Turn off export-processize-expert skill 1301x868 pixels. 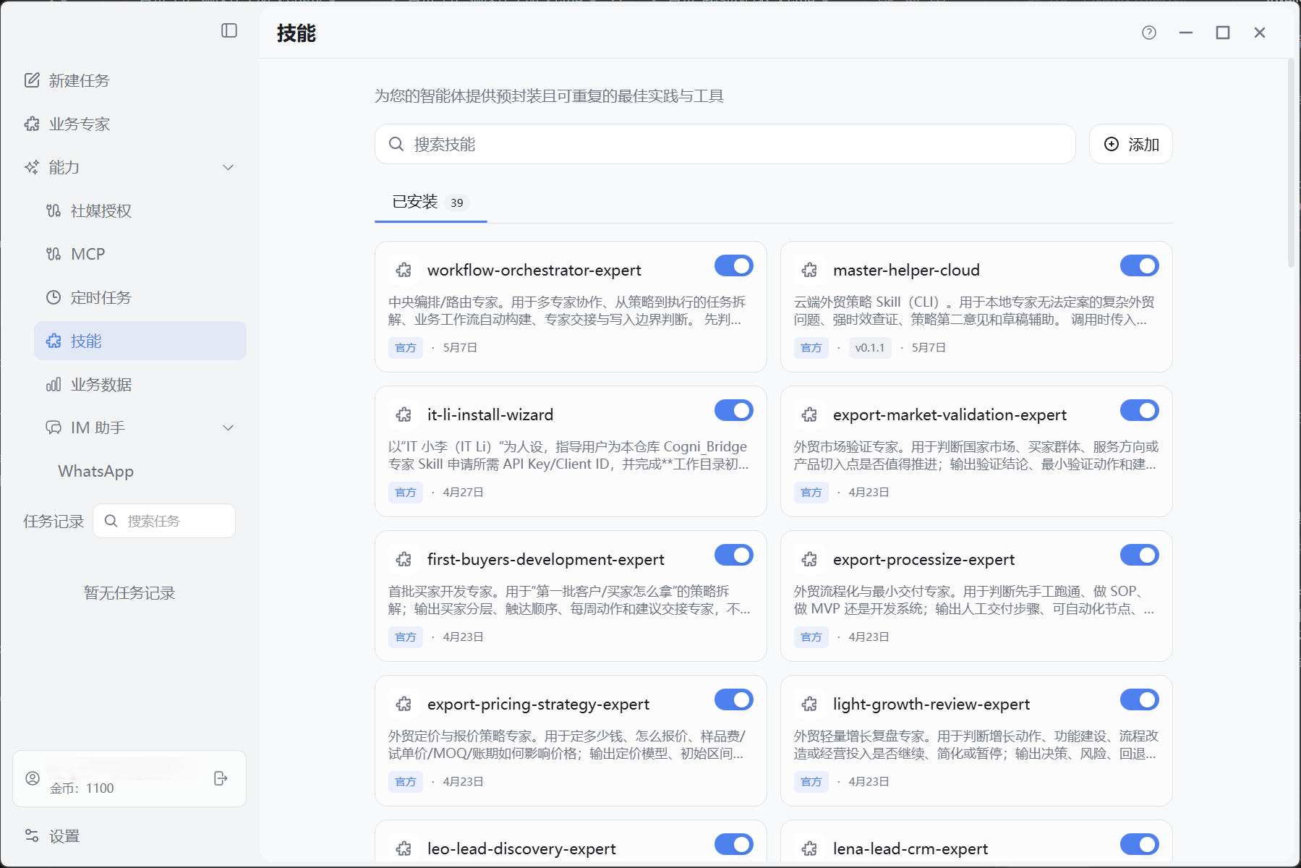point(1140,556)
